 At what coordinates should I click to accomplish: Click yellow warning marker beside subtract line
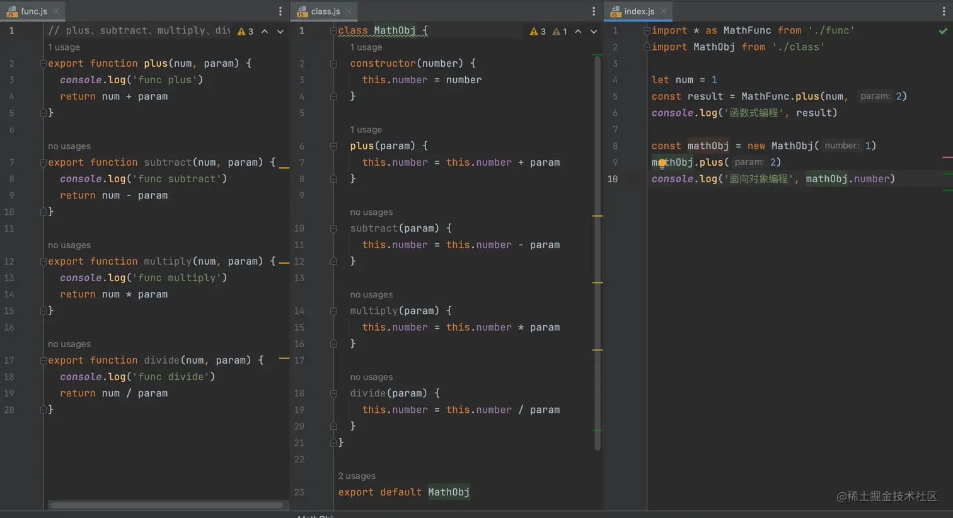(284, 168)
